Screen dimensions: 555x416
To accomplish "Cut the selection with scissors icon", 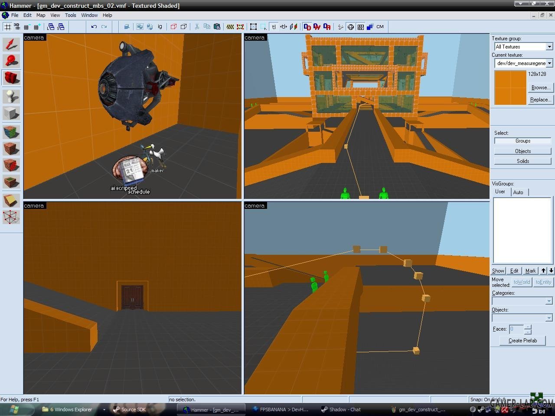I will 197,27.
